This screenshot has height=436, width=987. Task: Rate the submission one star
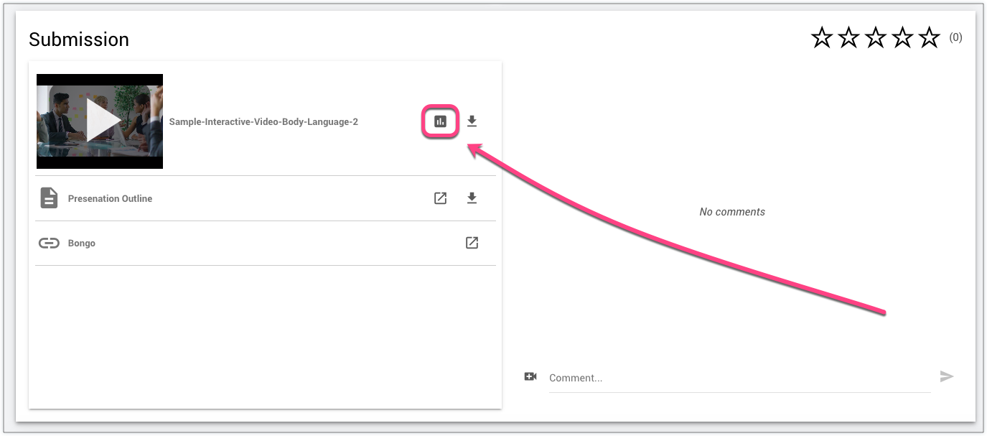point(821,38)
